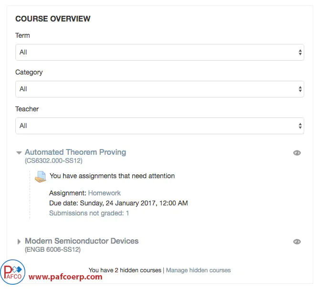Click the Term field label
Viewport: 319px width, 289px height.
point(22,35)
